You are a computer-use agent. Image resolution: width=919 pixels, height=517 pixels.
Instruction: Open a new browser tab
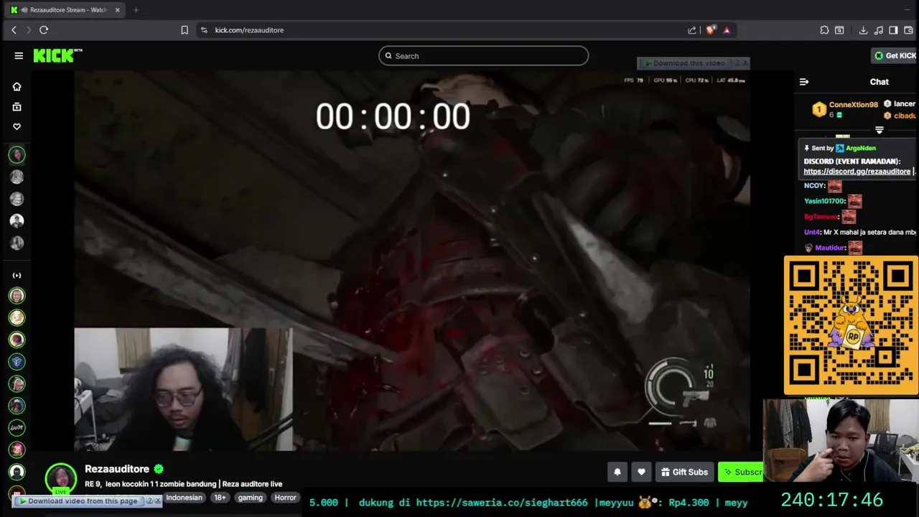(136, 10)
